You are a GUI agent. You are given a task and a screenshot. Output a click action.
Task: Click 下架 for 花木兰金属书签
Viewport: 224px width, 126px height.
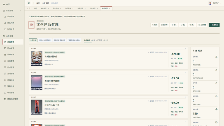tap(172, 115)
